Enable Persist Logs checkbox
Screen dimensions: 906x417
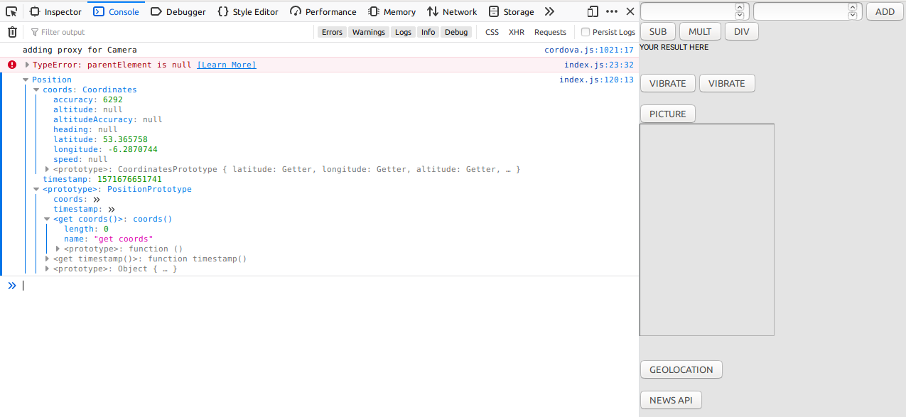tap(586, 32)
